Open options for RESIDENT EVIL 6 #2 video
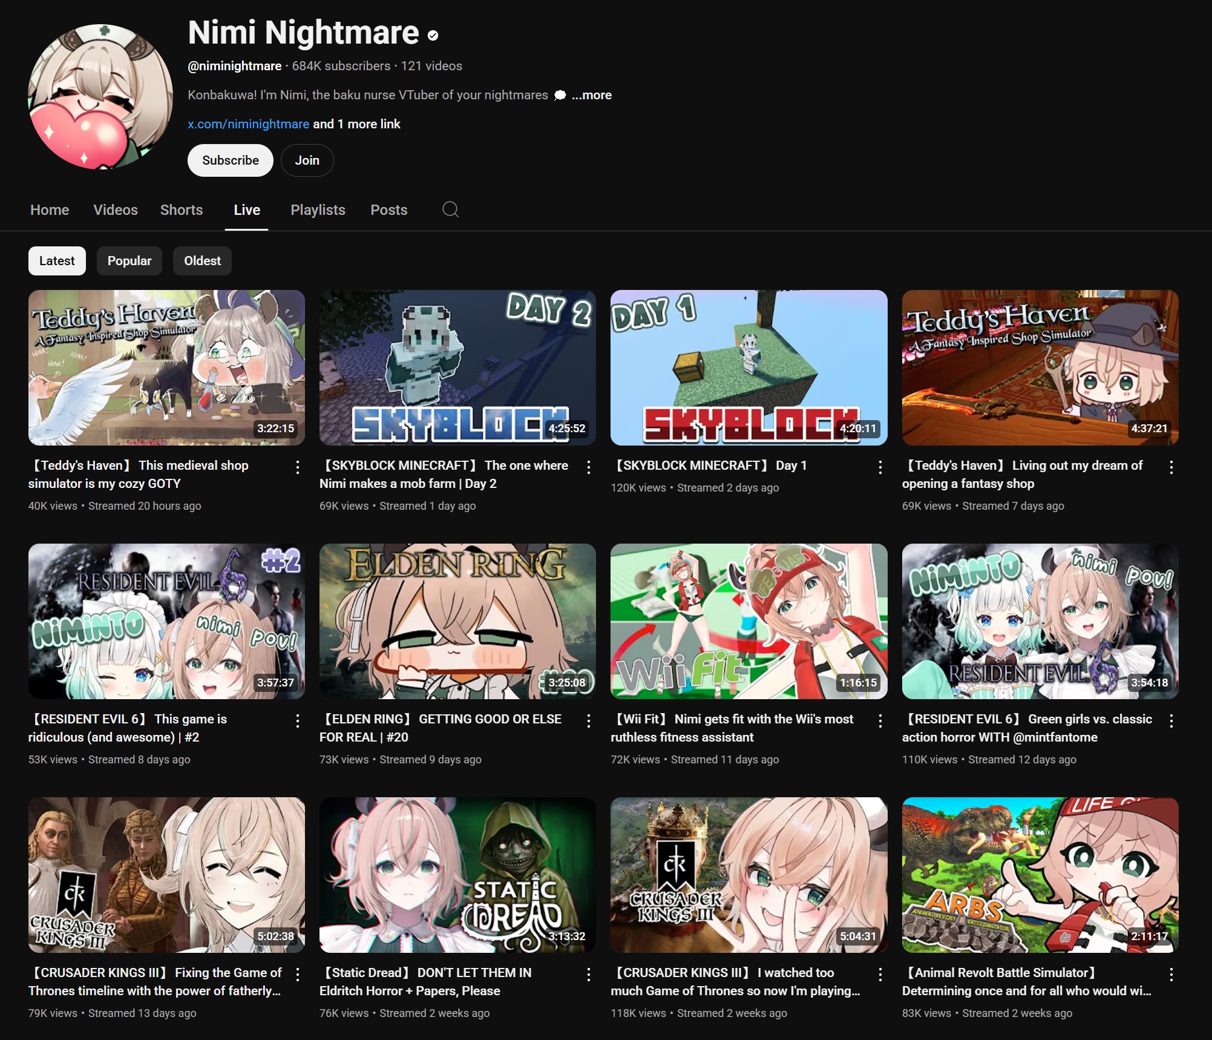The width and height of the screenshot is (1212, 1040). click(297, 720)
